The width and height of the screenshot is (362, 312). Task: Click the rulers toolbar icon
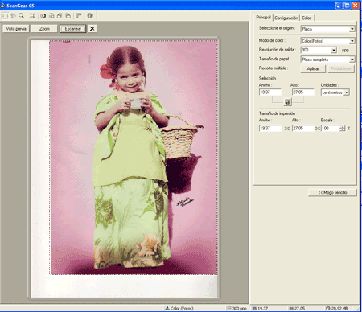[x=79, y=16]
